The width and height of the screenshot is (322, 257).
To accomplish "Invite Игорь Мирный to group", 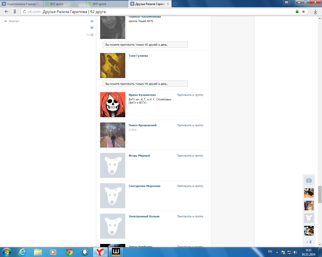I will (x=190, y=156).
